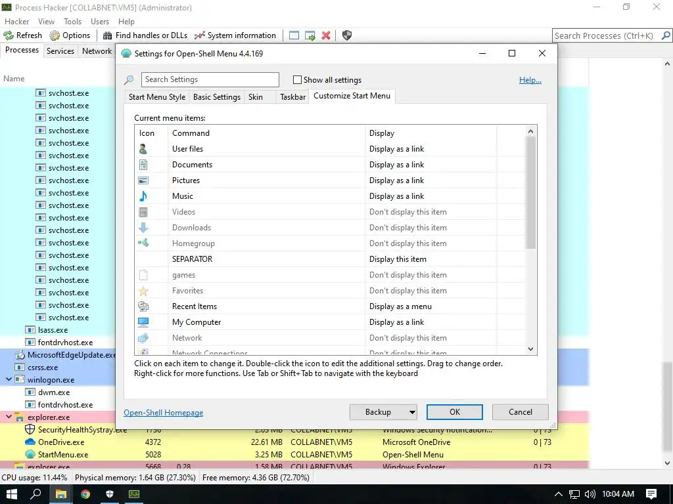
Task: Open Chrome from the taskbar
Action: click(85, 494)
